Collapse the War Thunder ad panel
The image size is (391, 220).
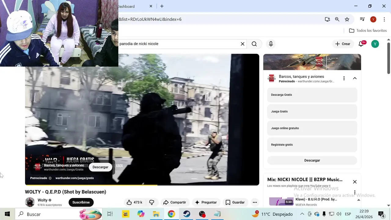(x=355, y=78)
